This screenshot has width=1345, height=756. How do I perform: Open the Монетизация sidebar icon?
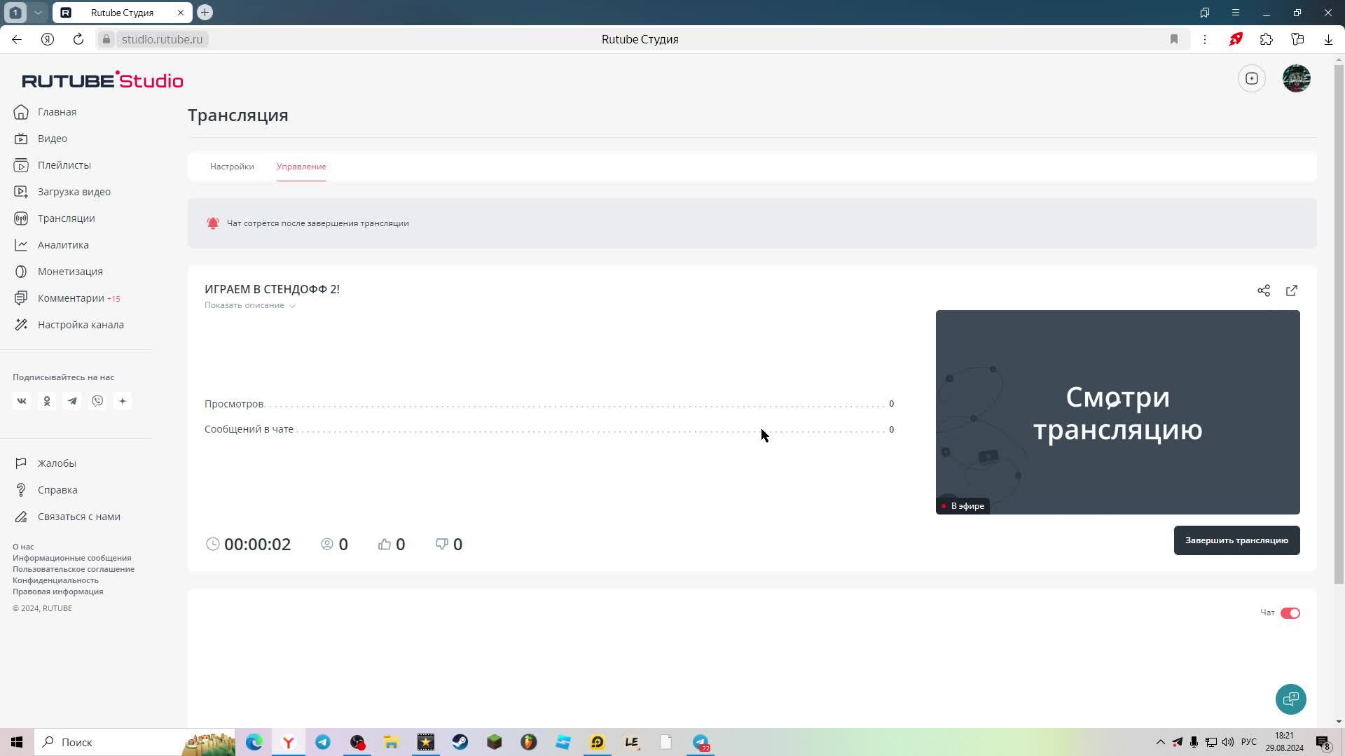click(21, 272)
